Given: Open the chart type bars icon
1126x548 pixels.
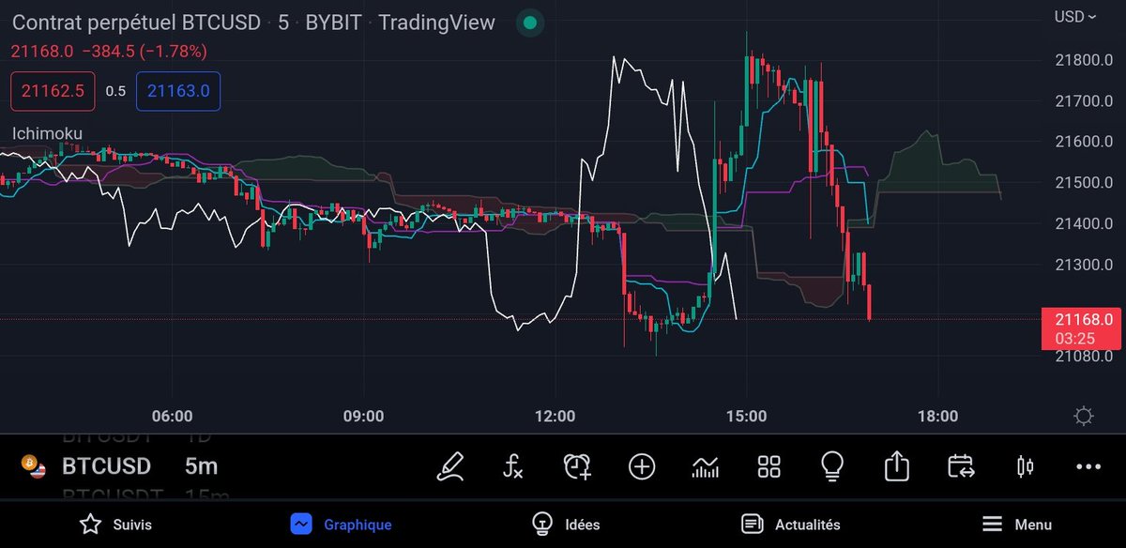Looking at the screenshot, I should tap(706, 466).
